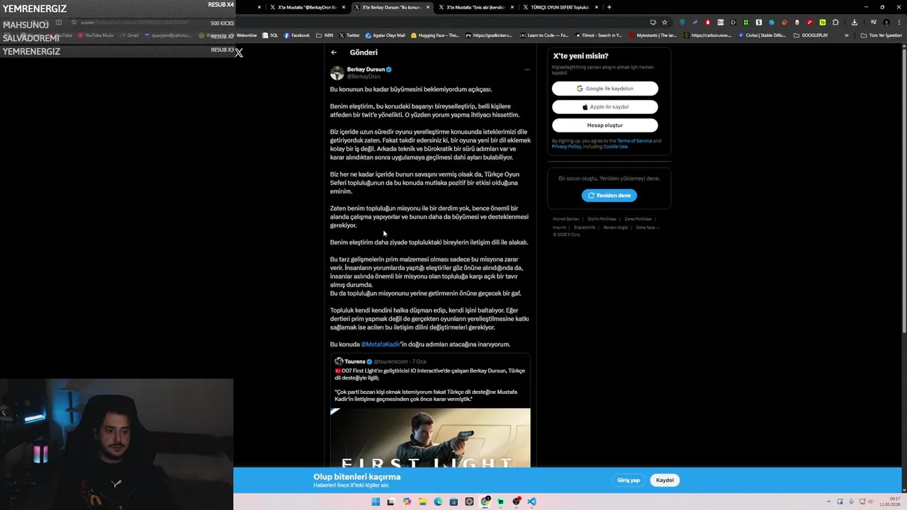
Task: Open the X logo home link
Action: pyautogui.click(x=239, y=52)
